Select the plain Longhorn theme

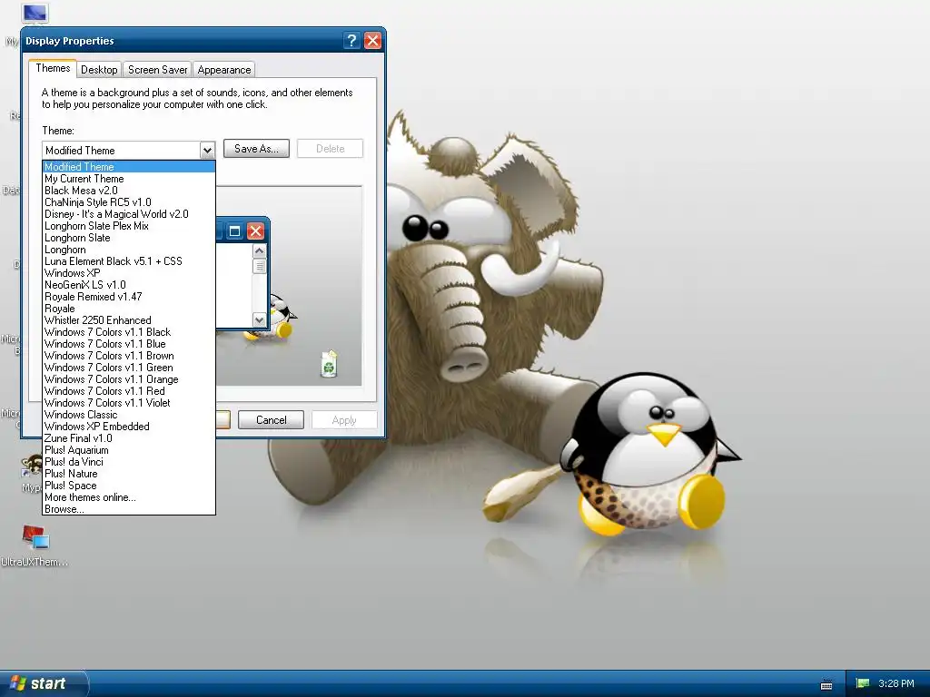[129, 250]
